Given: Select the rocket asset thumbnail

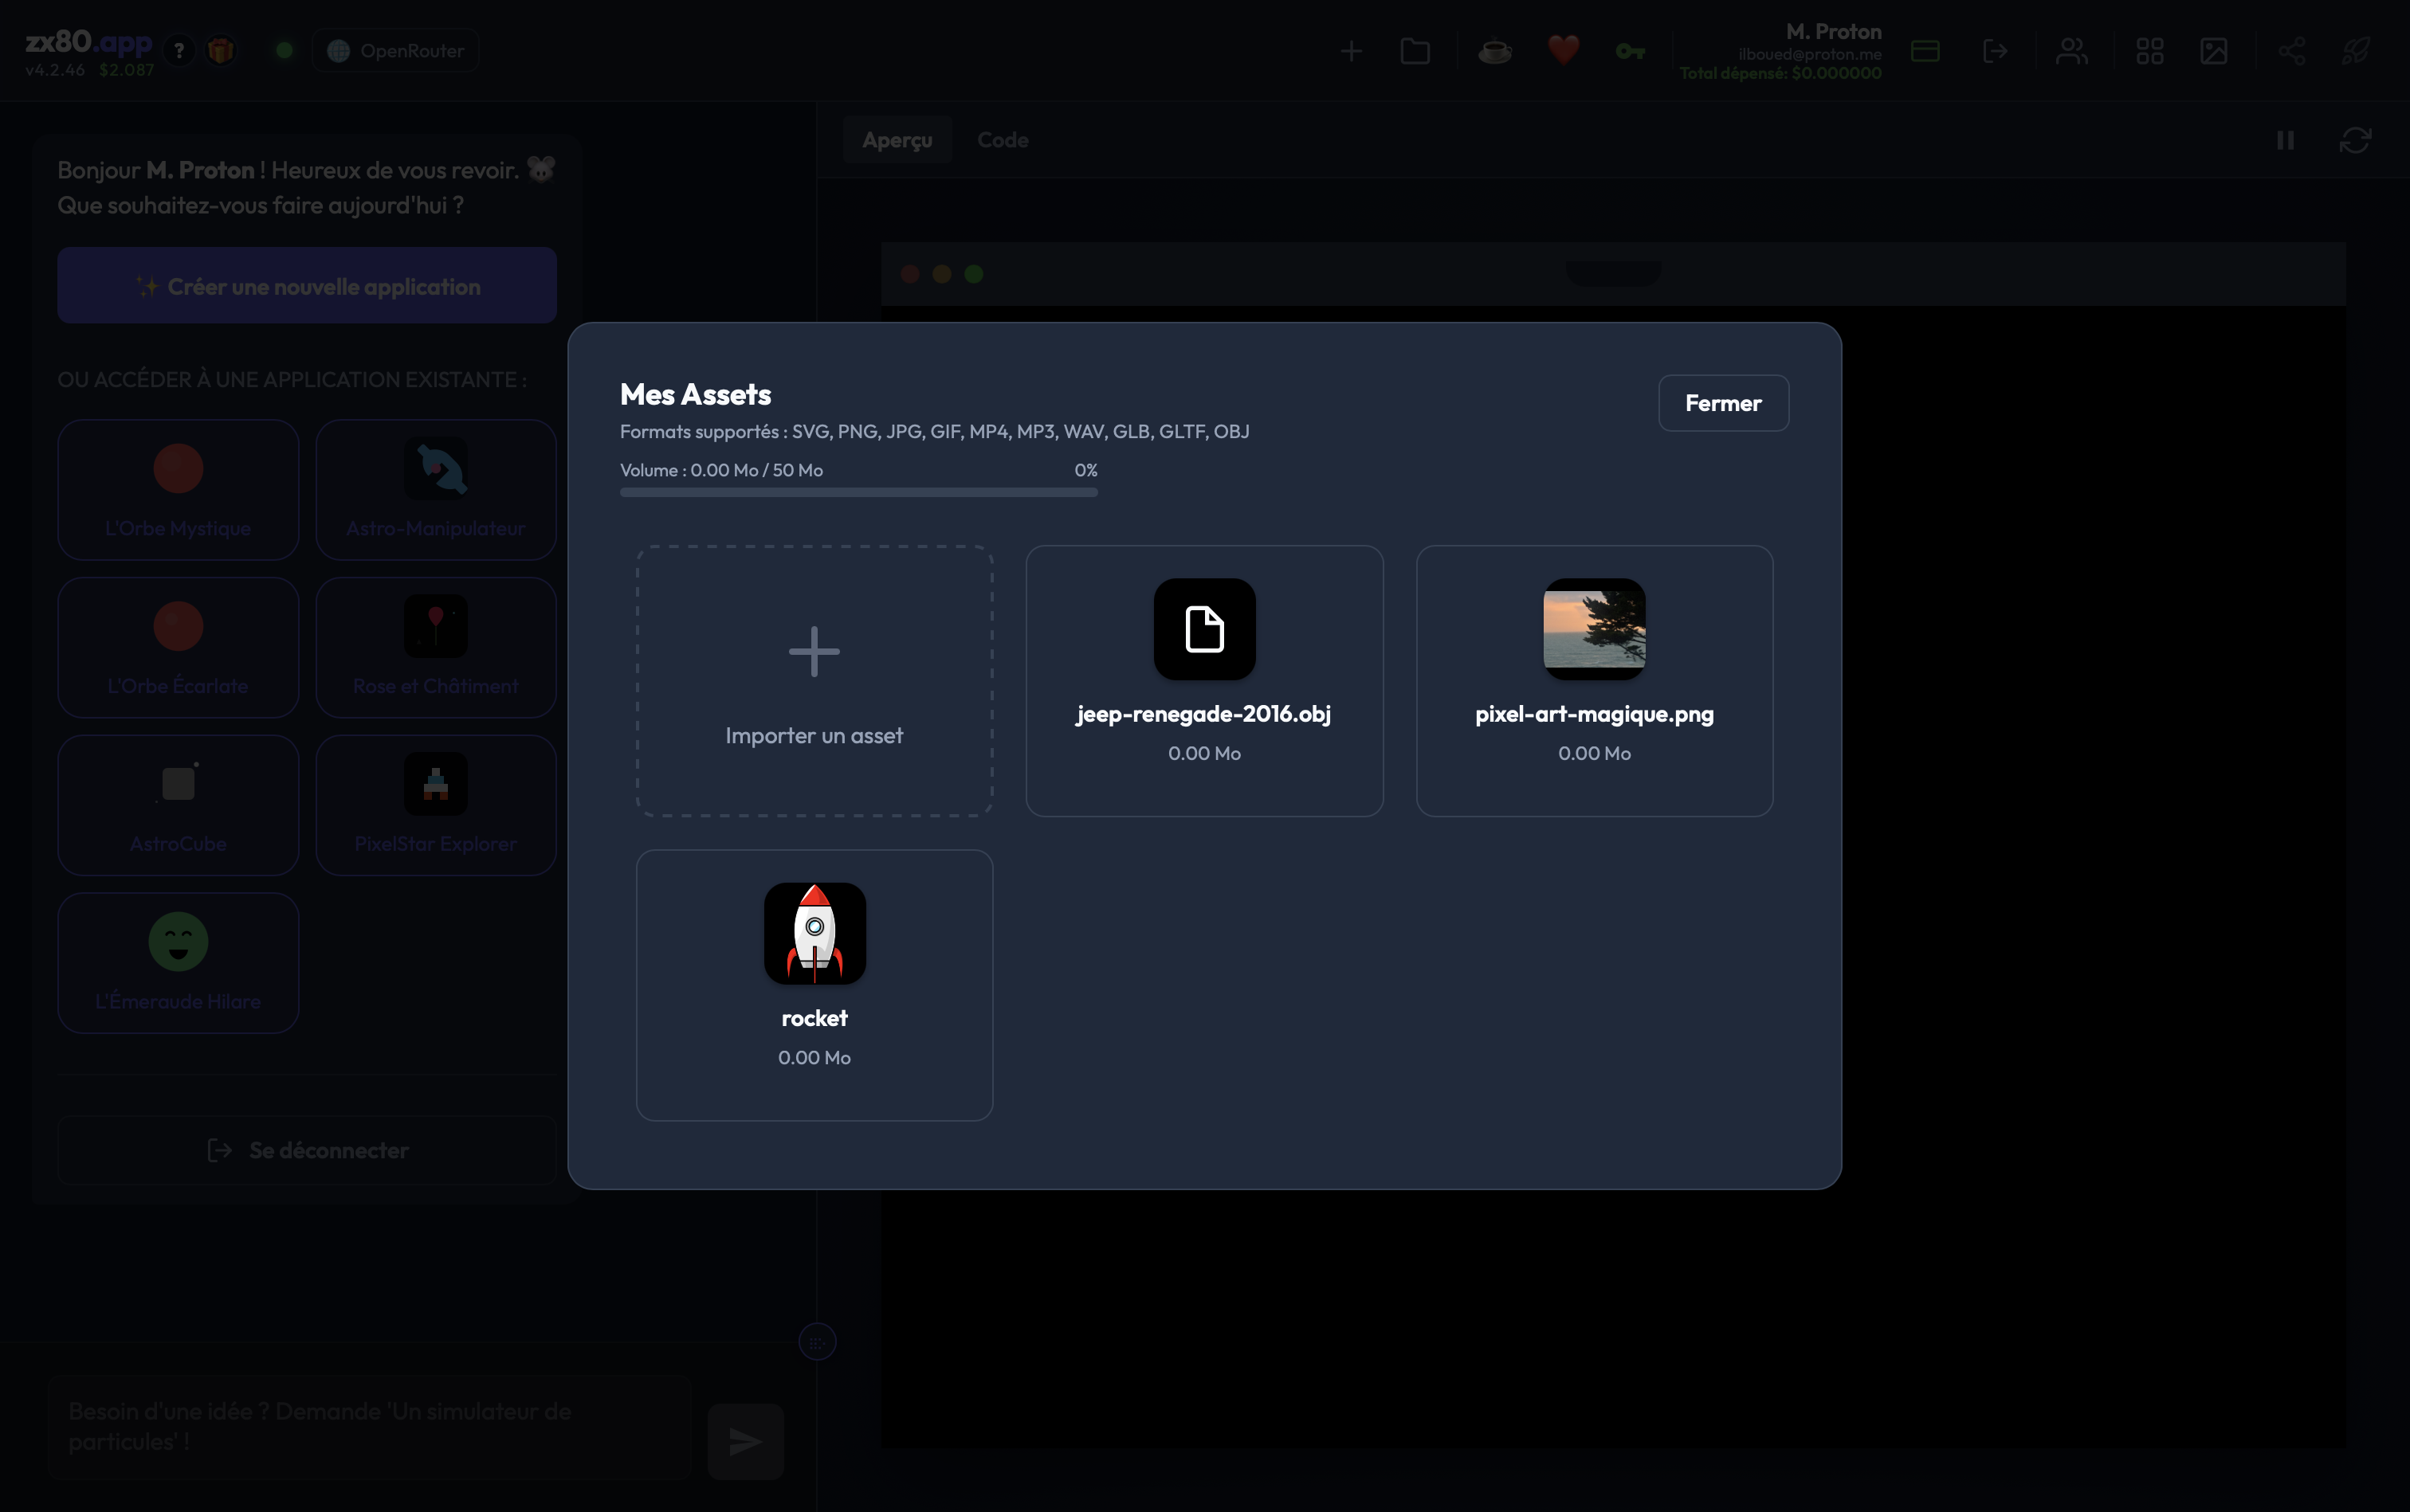Looking at the screenshot, I should 814,933.
